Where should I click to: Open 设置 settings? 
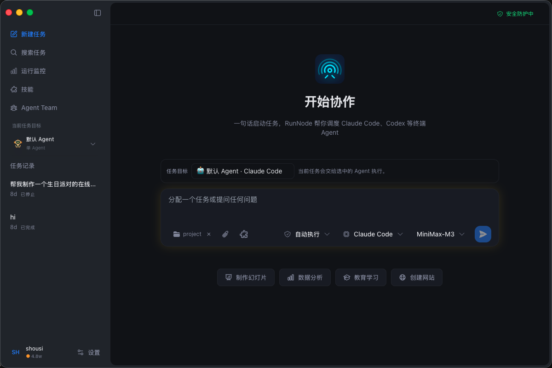click(89, 352)
